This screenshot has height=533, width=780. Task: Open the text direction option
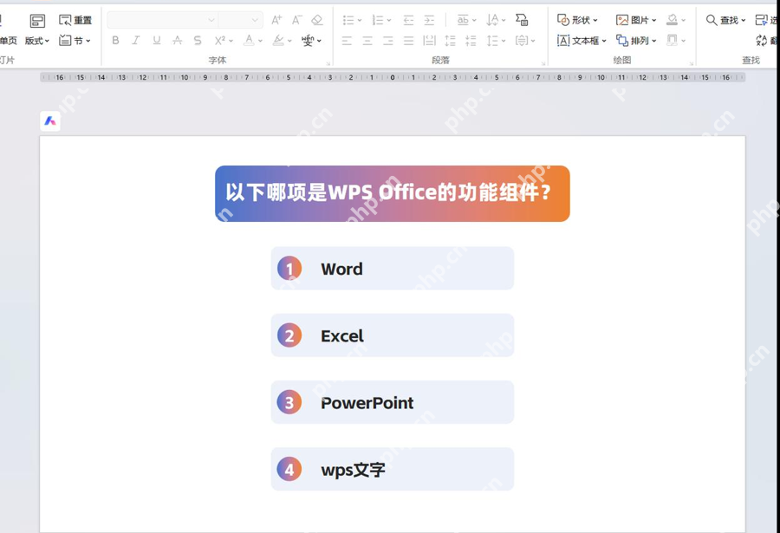tap(496, 20)
